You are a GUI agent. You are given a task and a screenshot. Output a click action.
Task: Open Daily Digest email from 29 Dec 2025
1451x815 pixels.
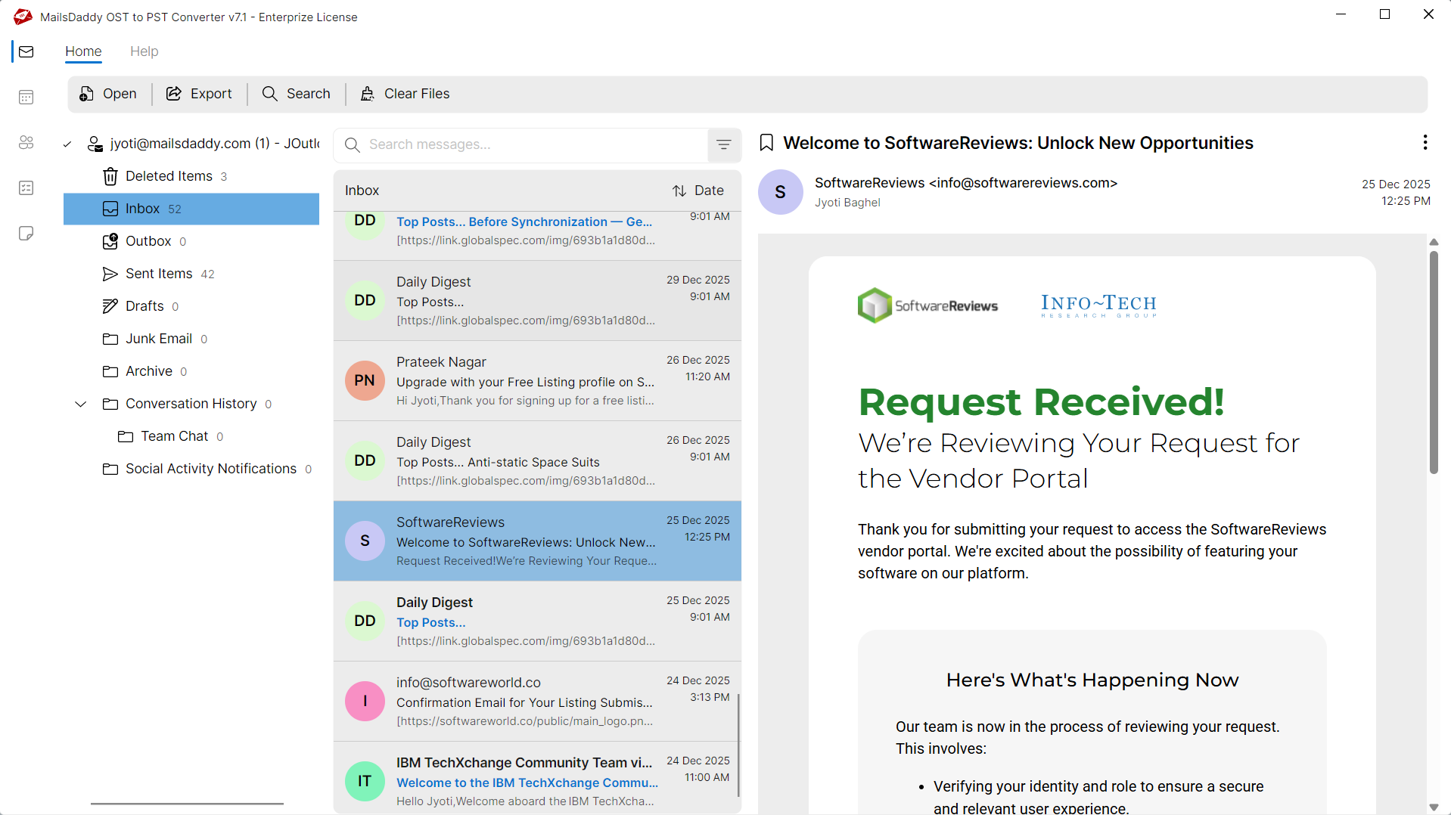click(x=537, y=301)
